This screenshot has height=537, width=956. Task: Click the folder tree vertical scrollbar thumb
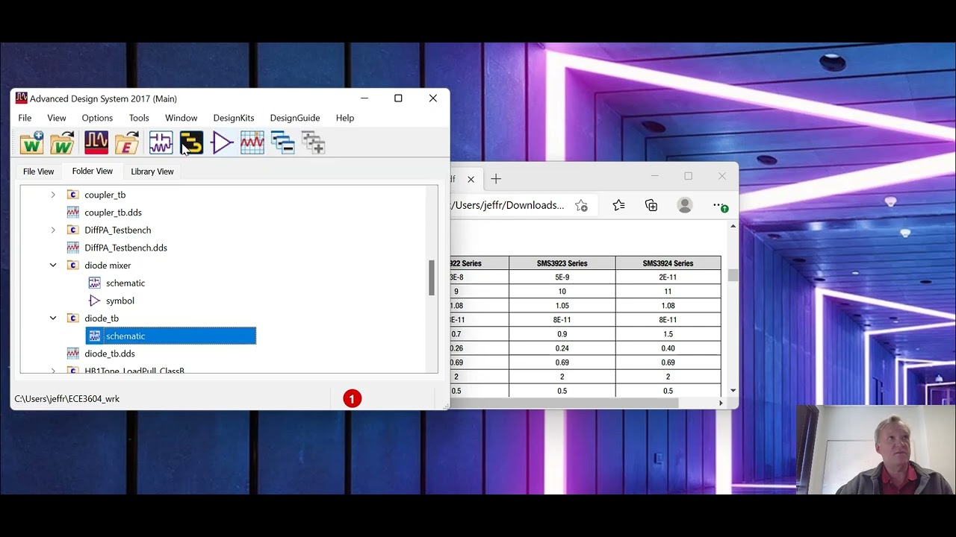pos(432,278)
